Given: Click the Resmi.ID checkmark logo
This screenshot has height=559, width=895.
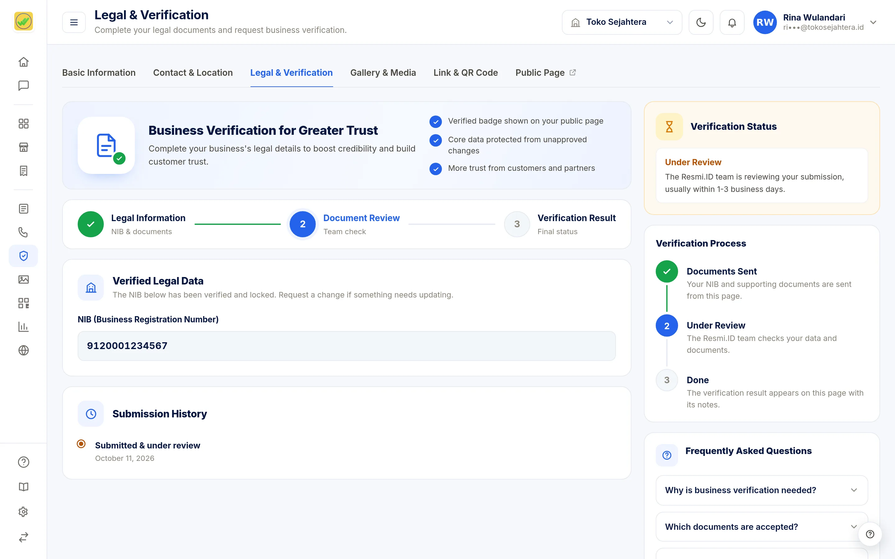Looking at the screenshot, I should [23, 21].
